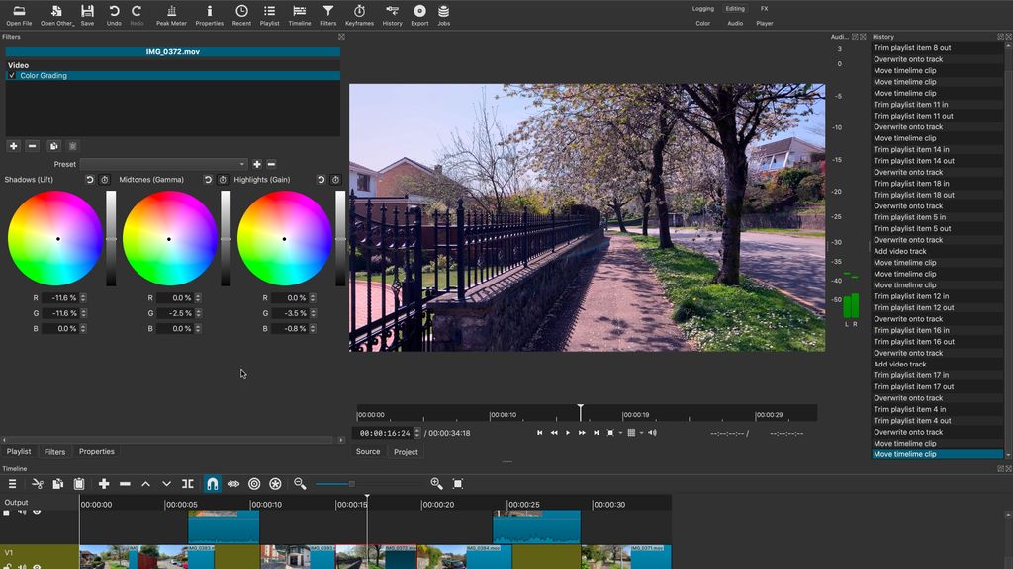The height and width of the screenshot is (569, 1013).
Task: Show the Keyframes panel
Action: coord(361,13)
